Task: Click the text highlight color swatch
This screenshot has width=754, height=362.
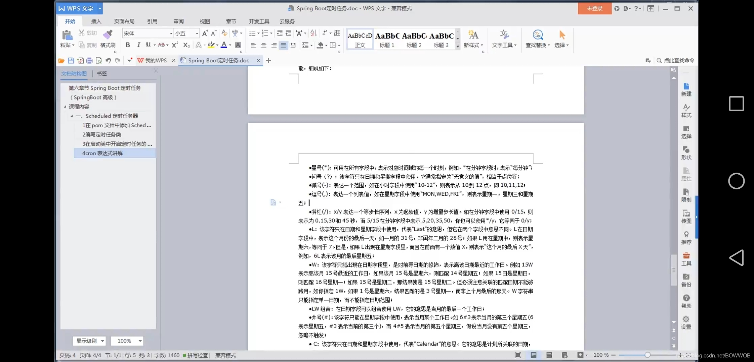Action: pos(211,45)
